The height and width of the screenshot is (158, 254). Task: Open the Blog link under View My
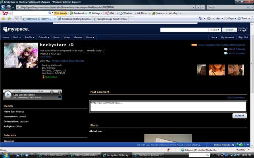(71, 61)
